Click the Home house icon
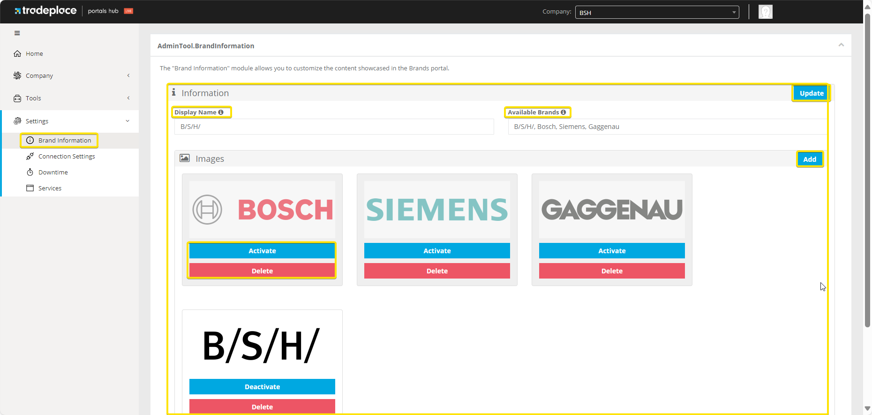Viewport: 872px width, 415px height. [x=17, y=53]
